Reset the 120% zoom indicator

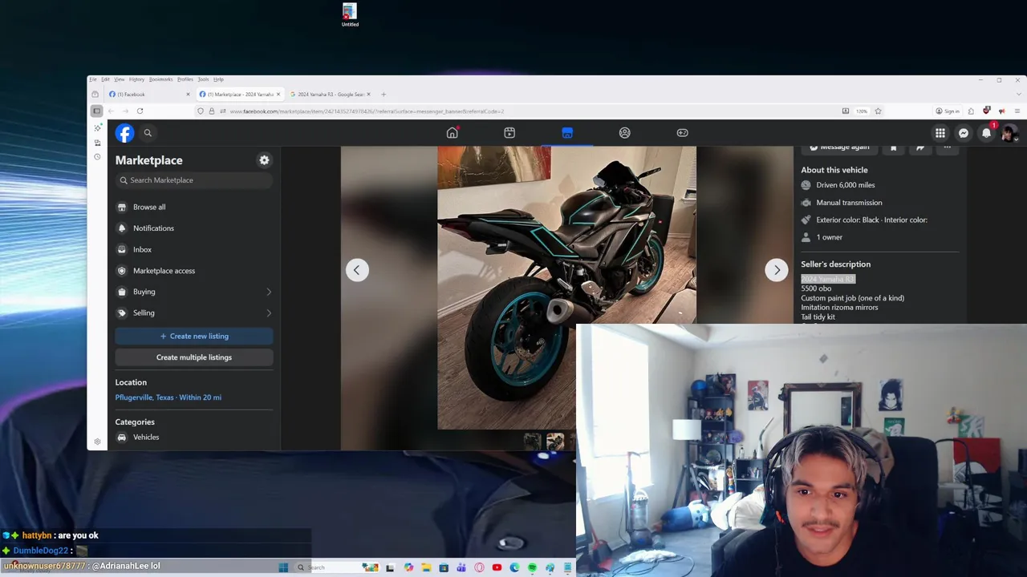coord(862,111)
